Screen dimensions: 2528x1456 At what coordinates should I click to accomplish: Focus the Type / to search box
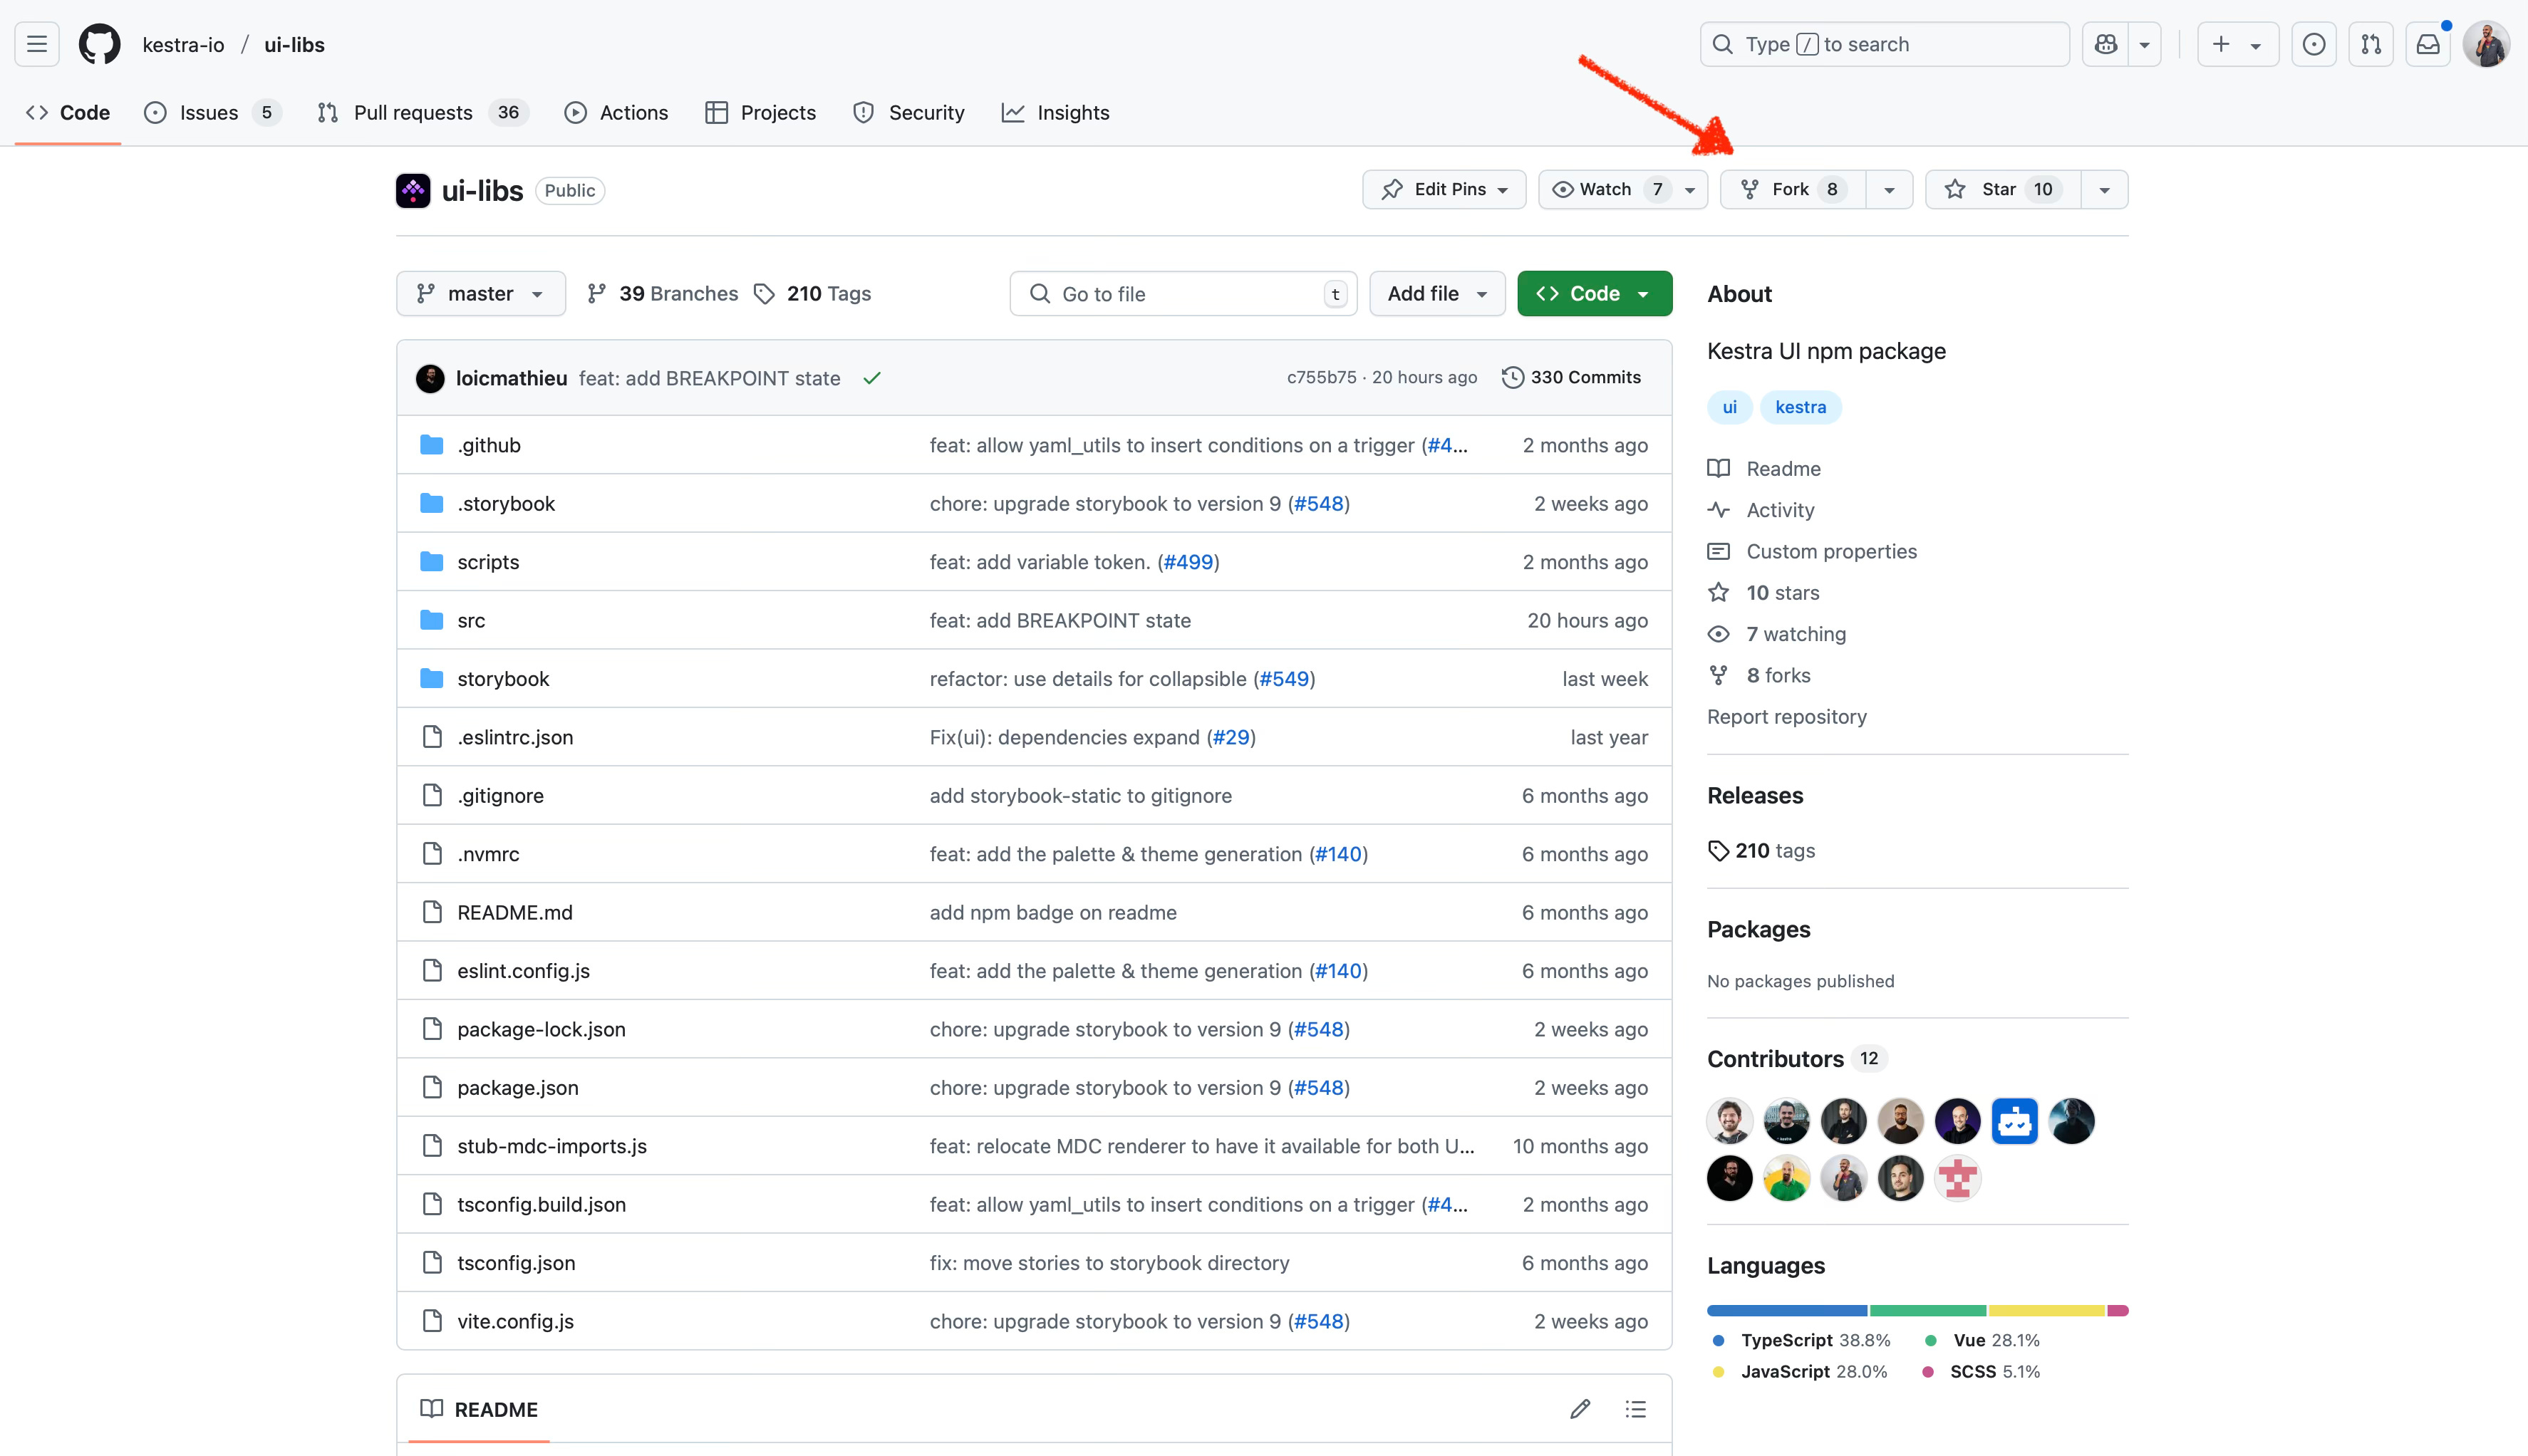point(1884,44)
